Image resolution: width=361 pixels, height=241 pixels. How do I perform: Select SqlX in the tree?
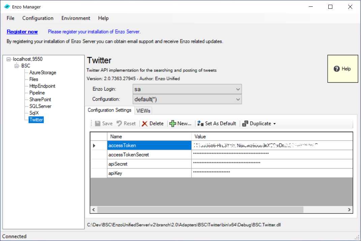click(34, 113)
